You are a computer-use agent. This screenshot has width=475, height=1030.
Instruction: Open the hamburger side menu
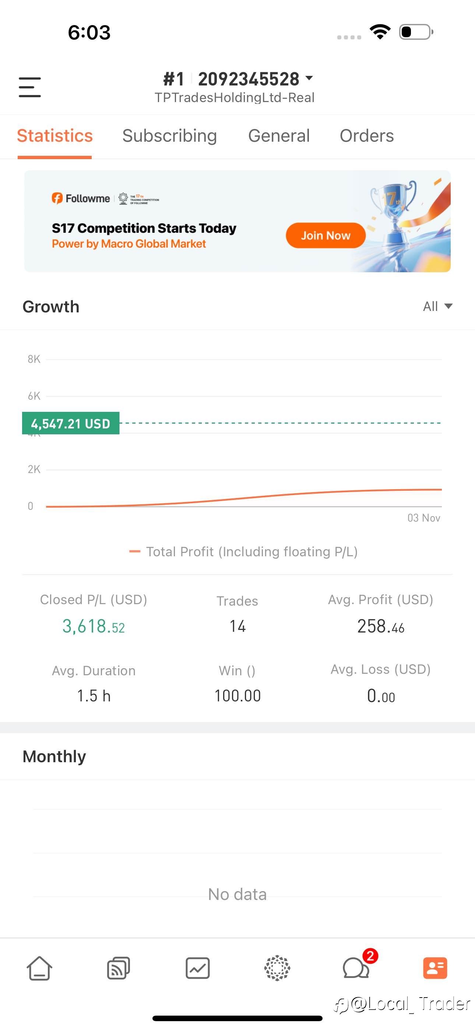30,87
